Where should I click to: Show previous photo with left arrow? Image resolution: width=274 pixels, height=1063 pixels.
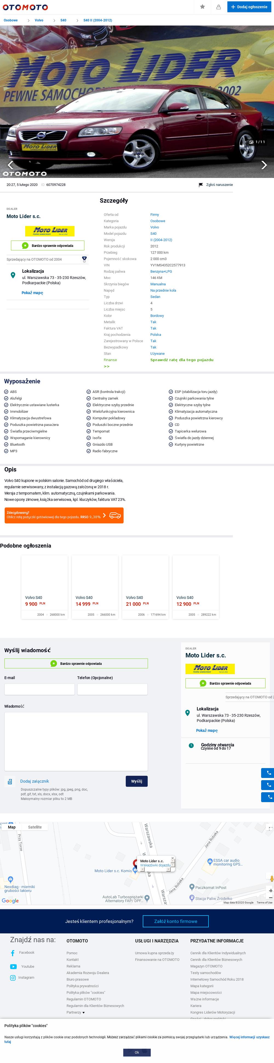(x=10, y=165)
